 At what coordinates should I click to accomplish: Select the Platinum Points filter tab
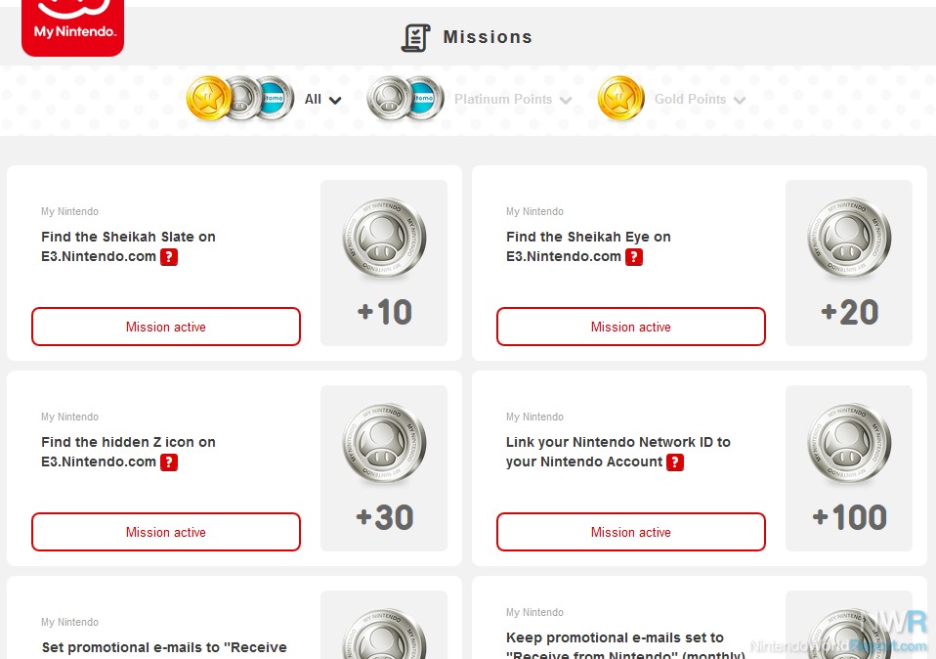(x=502, y=99)
